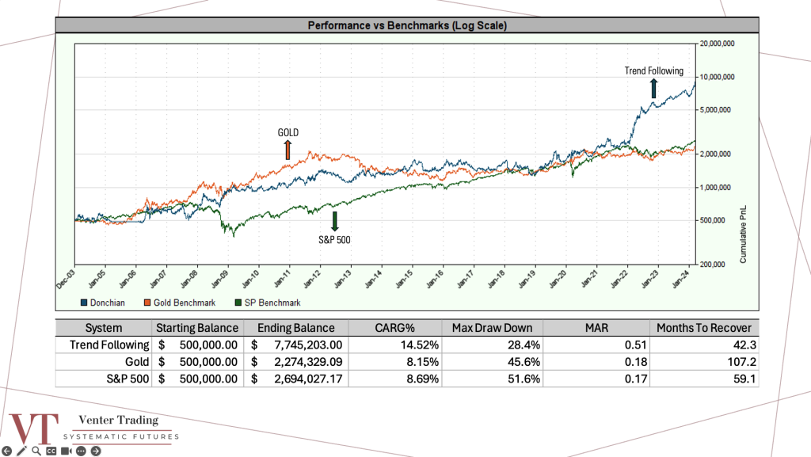811x457 pixels.
Task: Open more slideshow options menu
Action: (81, 451)
